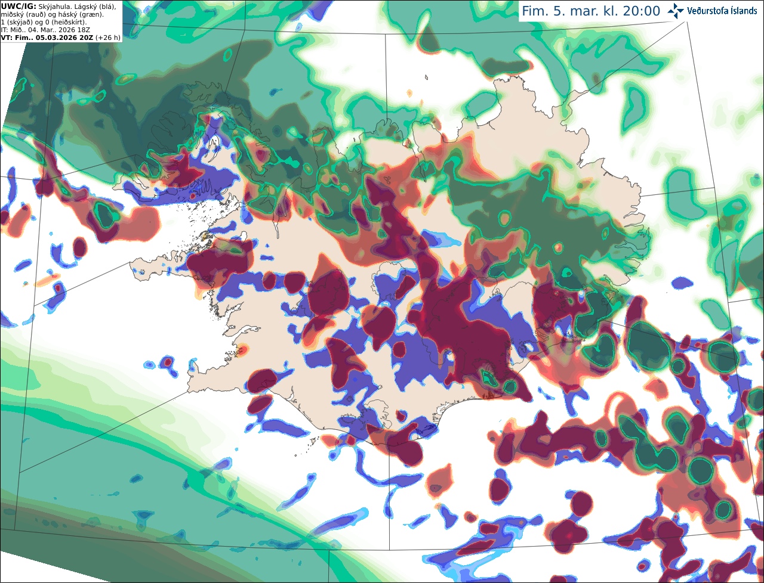Click the Veðurstofa Íslands logo icon
Viewport: 764px width, 583px height.
pos(675,11)
